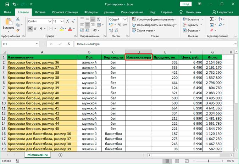Click the Fill down icon

tap(212, 25)
